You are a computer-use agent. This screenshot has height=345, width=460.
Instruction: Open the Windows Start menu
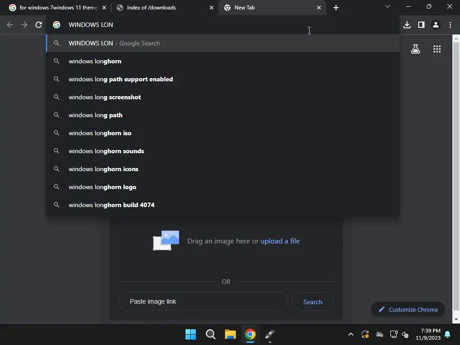coord(190,334)
